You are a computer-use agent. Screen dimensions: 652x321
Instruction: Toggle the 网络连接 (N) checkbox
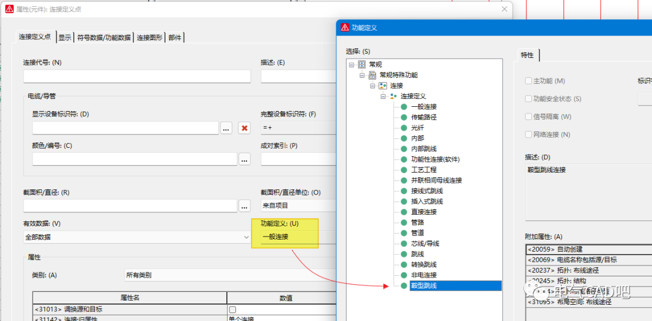[x=528, y=135]
